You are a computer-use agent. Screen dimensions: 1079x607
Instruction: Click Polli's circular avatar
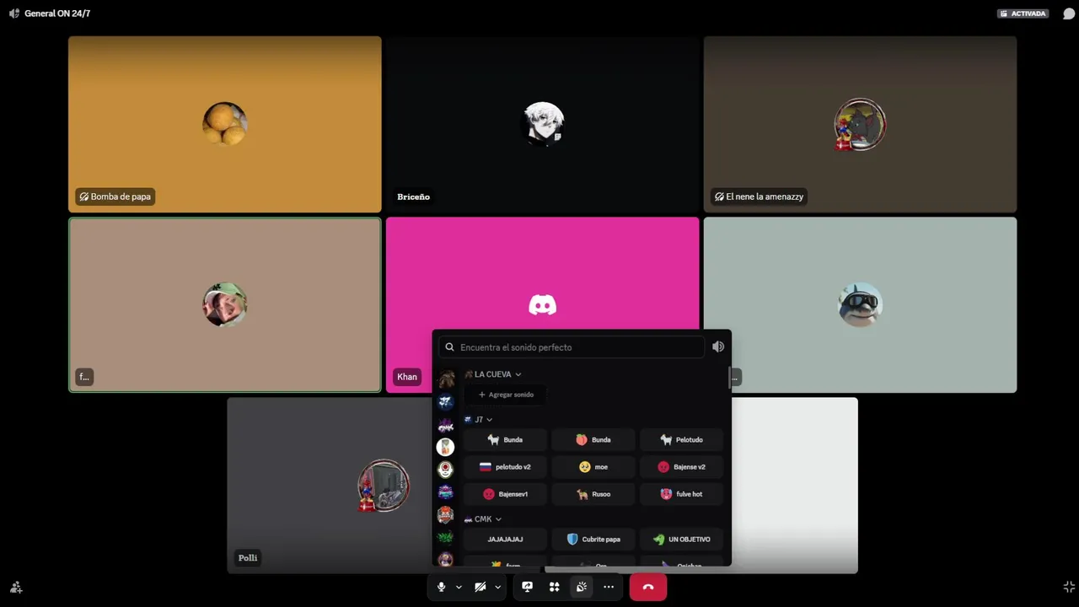tap(384, 486)
